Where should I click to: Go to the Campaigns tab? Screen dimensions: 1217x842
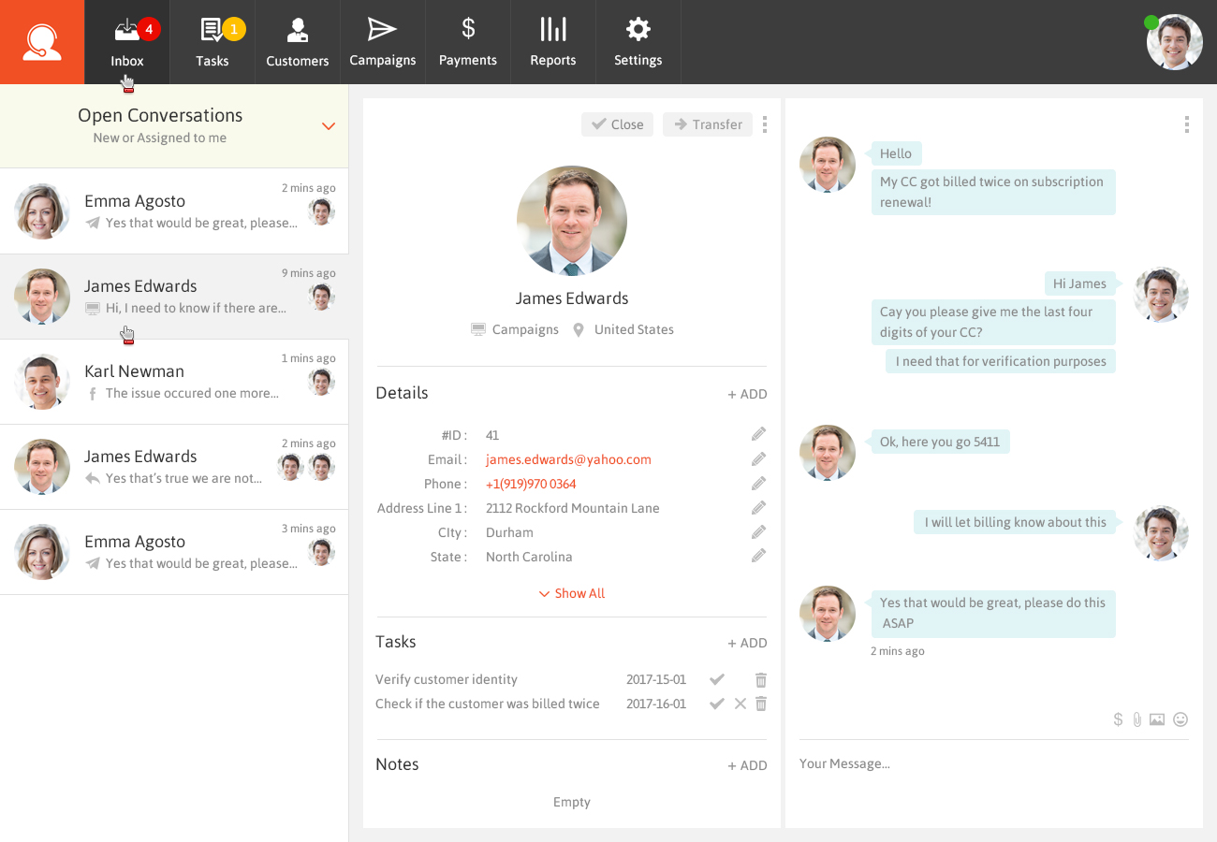coord(382,42)
